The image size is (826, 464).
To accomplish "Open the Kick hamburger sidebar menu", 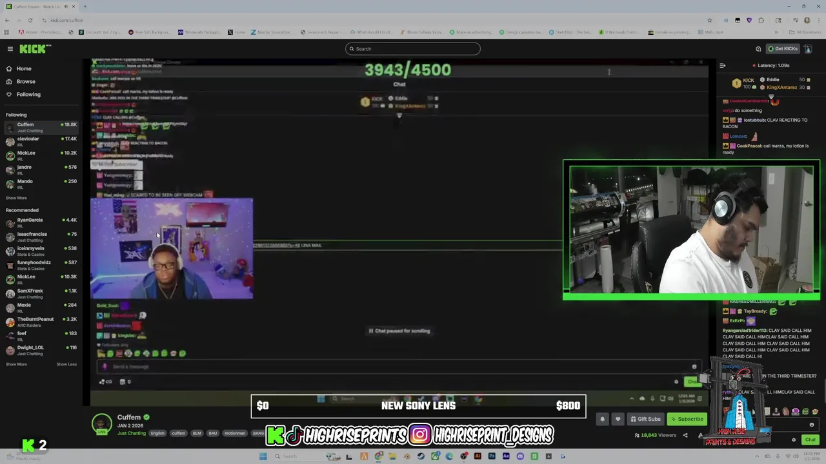I will point(10,49).
